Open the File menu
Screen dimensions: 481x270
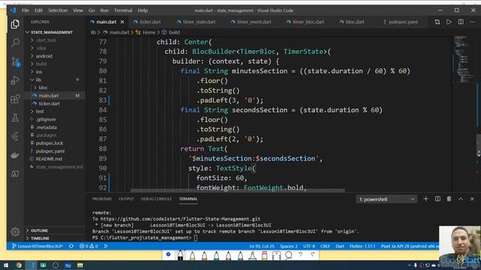(25, 10)
